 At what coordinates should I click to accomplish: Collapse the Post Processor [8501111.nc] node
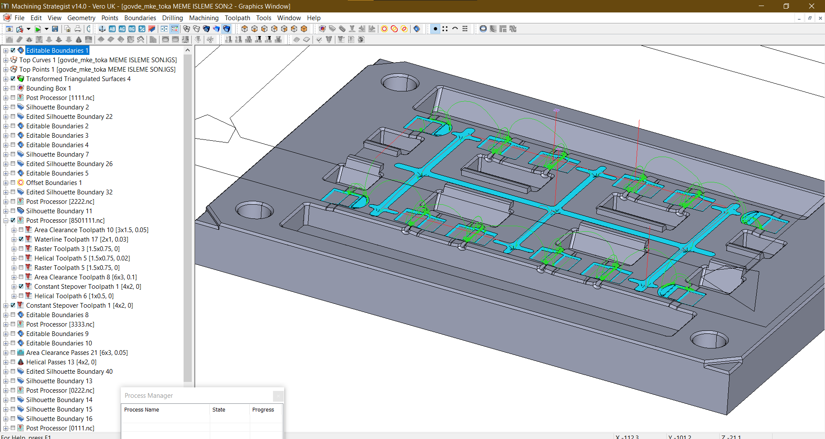(x=6, y=221)
